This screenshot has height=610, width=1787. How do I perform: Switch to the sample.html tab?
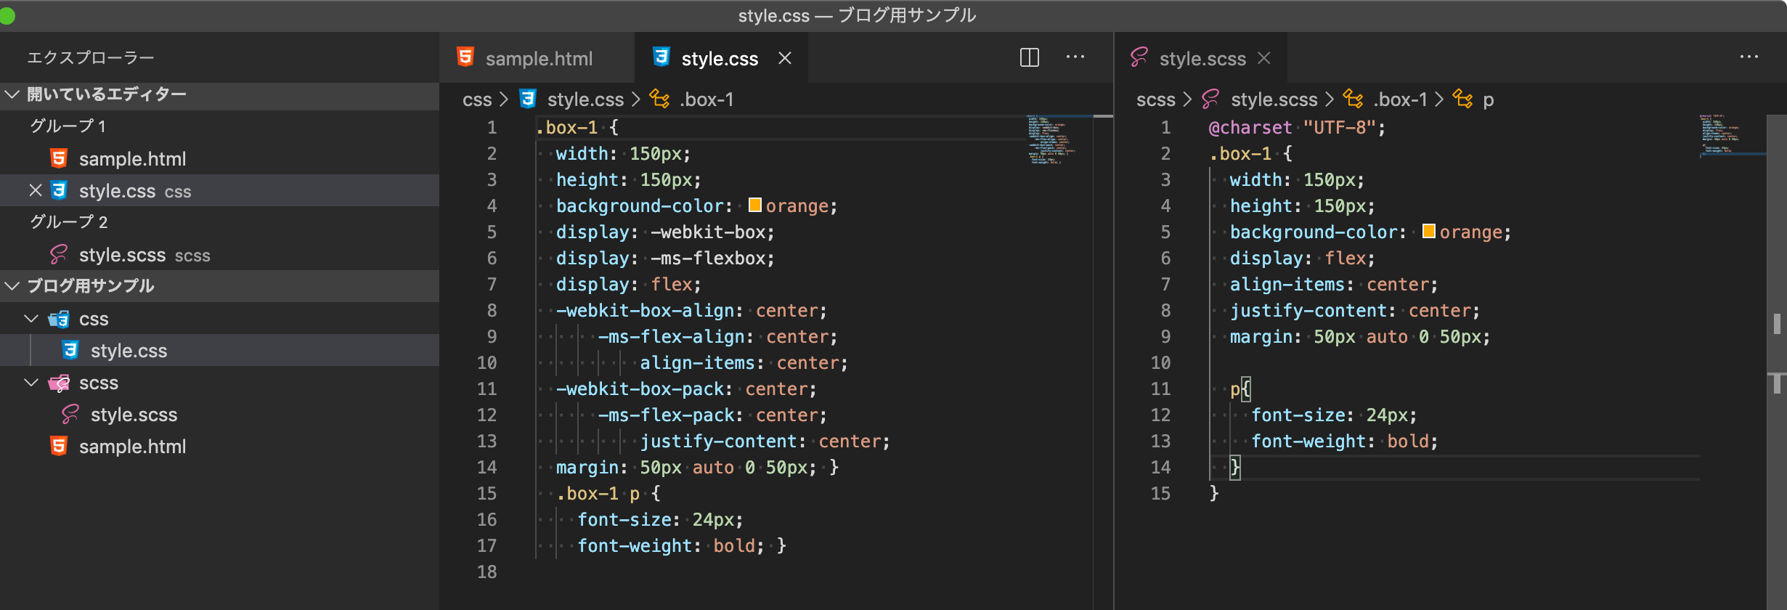[537, 58]
